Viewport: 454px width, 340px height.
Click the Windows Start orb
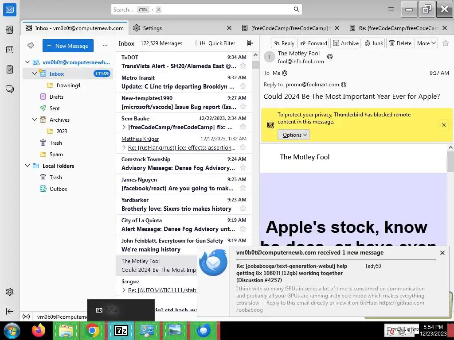(12, 330)
